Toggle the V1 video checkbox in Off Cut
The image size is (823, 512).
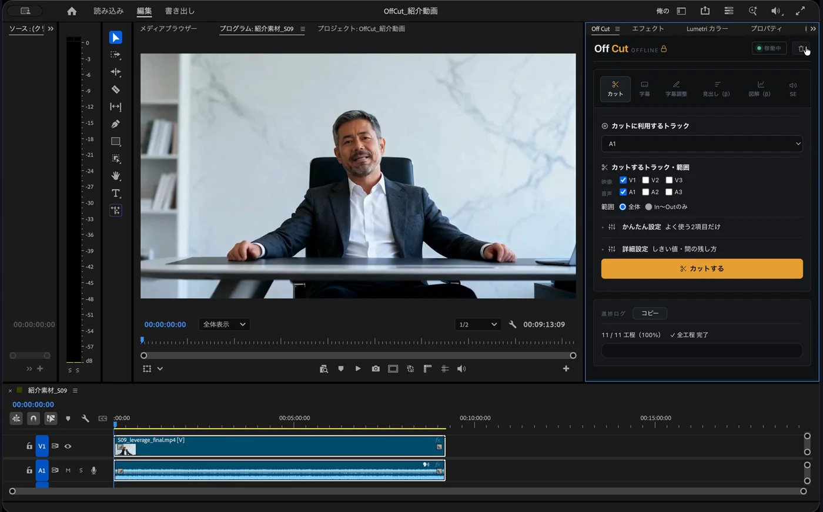coord(623,180)
